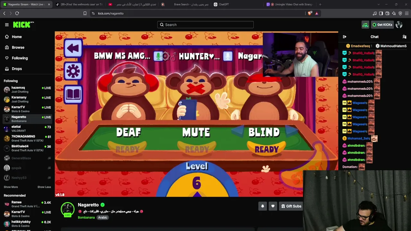The width and height of the screenshot is (411, 231).
Task: Open Following in the Kick sidebar
Action: coord(16,58)
